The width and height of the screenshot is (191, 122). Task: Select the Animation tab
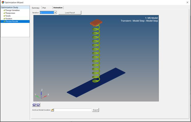[x=58, y=8]
